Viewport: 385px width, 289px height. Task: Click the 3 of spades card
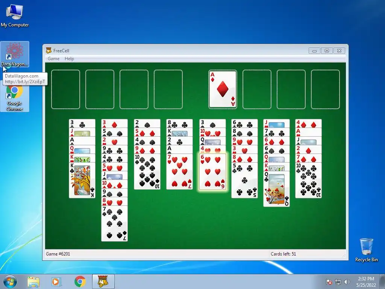212,123
